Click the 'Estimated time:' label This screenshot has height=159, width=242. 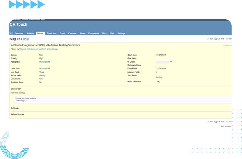135,65
